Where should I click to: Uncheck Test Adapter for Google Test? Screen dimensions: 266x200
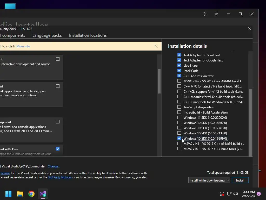pyautogui.click(x=179, y=60)
